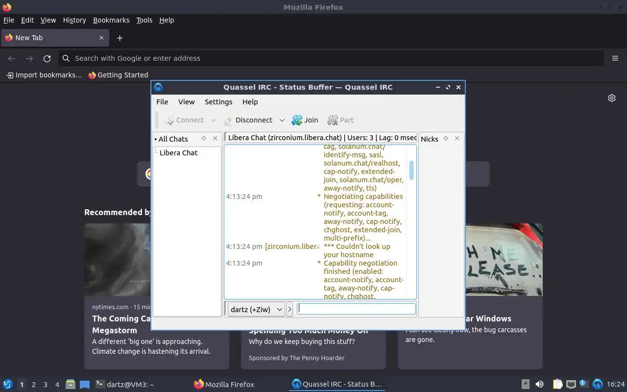The width and height of the screenshot is (627, 392).
Task: Select Libera Chat in chat list
Action: pos(178,153)
